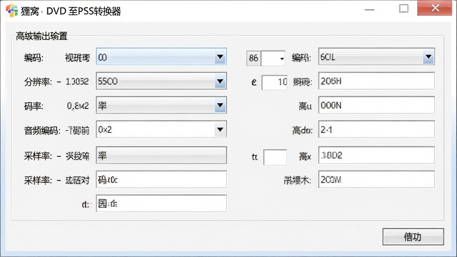Click the colorful app icon in the title bar
Image resolution: width=457 pixels, height=257 pixels.
12,11
